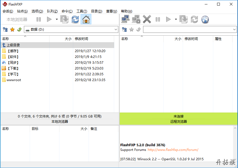The width and height of the screenshot is (238, 168).
Task: Click queue 备注 column header
Action: (x=103, y=129)
